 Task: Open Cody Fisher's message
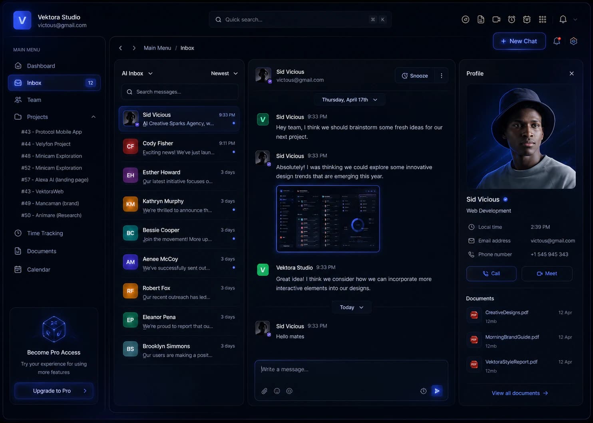(179, 148)
